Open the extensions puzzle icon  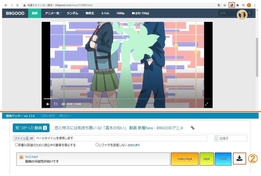pos(238,5)
